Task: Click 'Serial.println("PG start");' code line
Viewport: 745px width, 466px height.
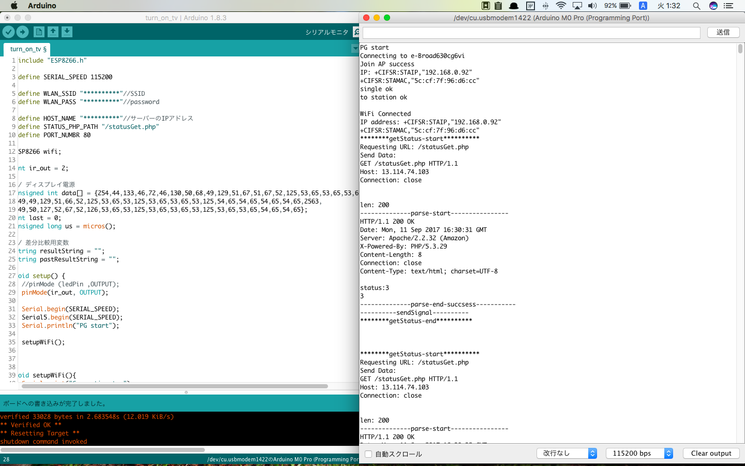Action: tap(70, 326)
